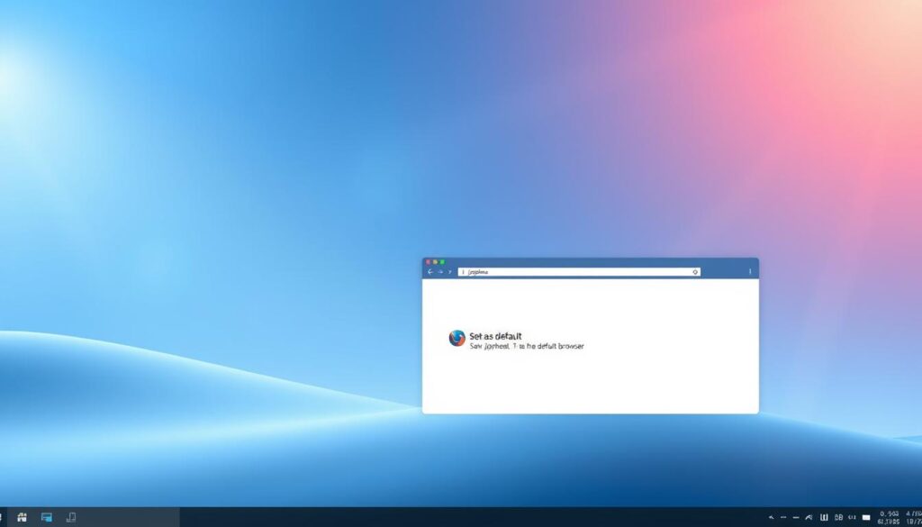This screenshot has height=527, width=922.
Task: Click the Firefox logo beside Set as default
Action: point(457,338)
